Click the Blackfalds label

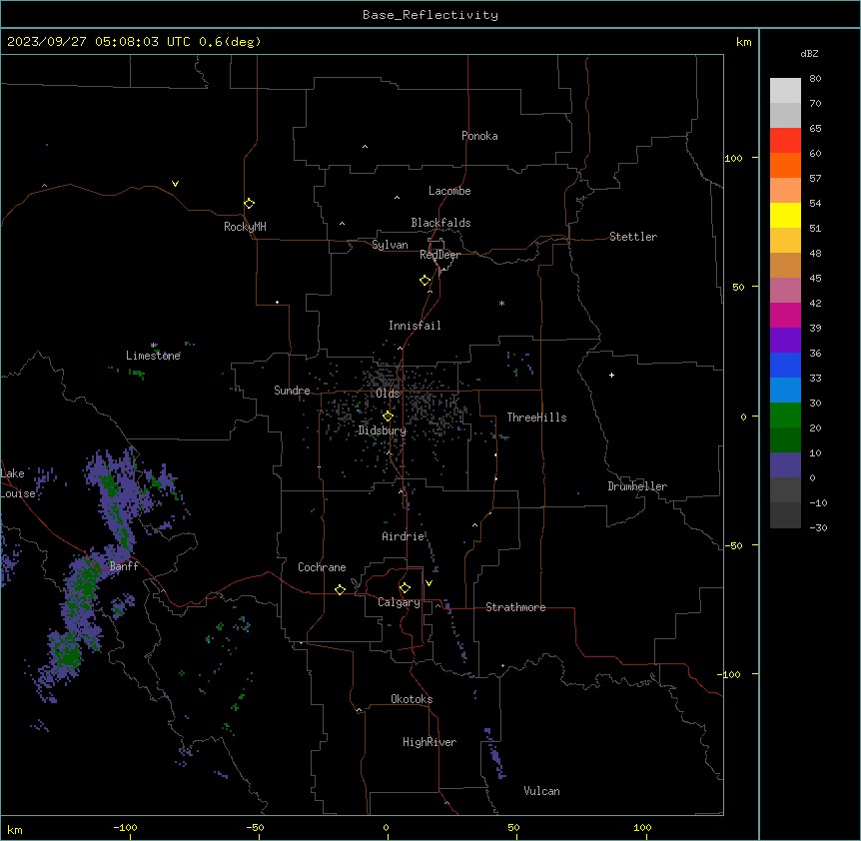(x=440, y=223)
